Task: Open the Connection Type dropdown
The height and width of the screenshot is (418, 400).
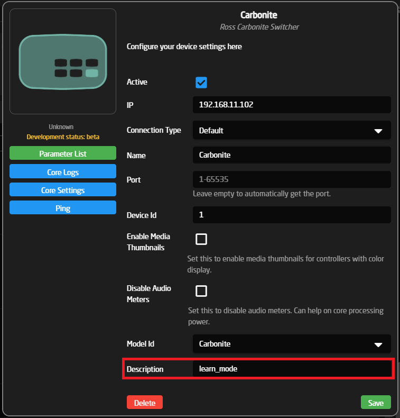Action: tap(292, 130)
